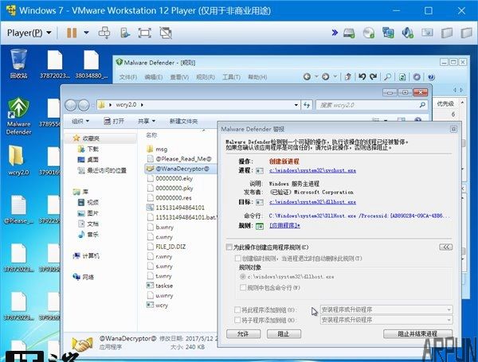Open the msg folder in file list
Image resolution: width=478 pixels, height=362 pixels.
click(161, 149)
